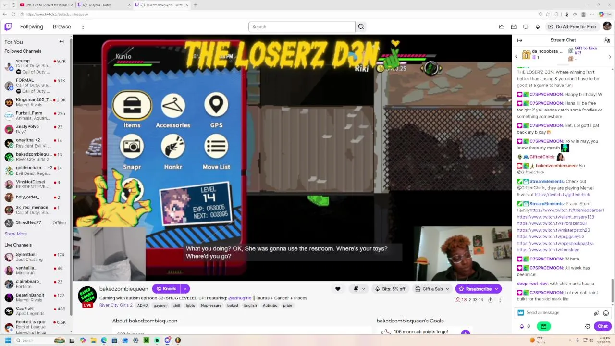
Task: Click the bakedzombiequeen channel avatar
Action: click(x=87, y=297)
